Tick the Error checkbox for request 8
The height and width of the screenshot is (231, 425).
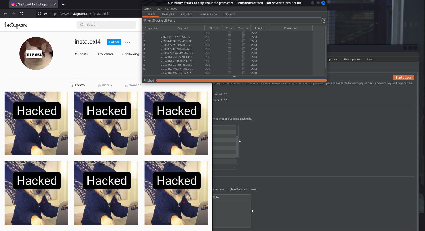(x=229, y=65)
